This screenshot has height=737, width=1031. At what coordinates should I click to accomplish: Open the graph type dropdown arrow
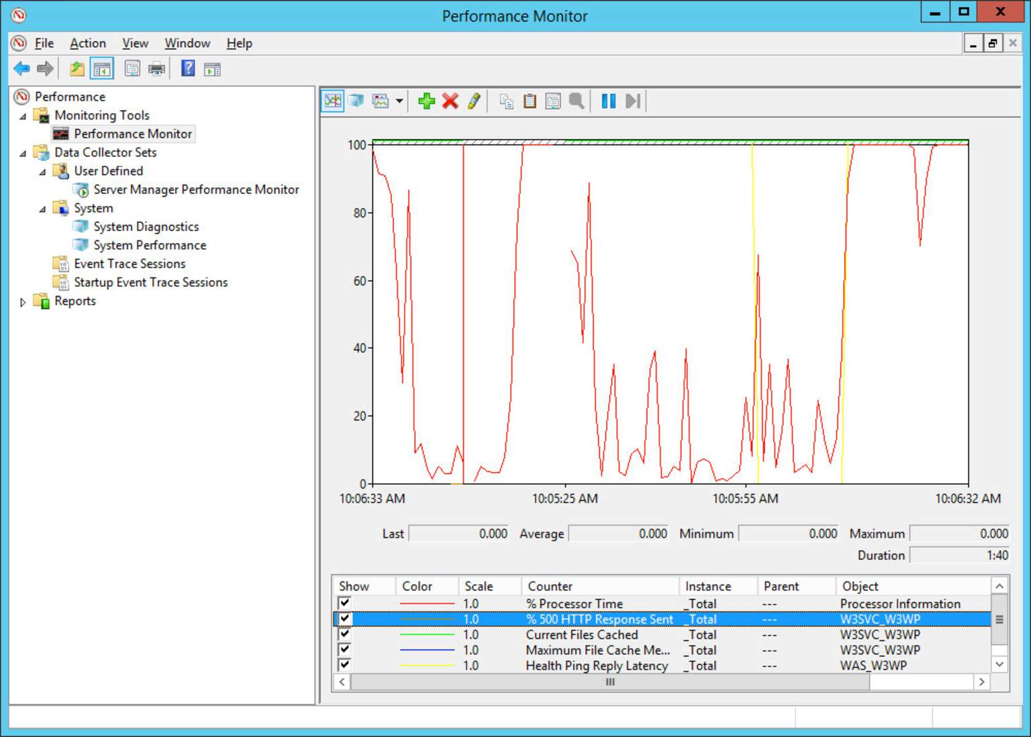click(x=399, y=101)
